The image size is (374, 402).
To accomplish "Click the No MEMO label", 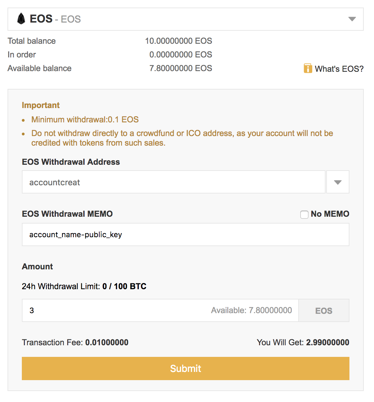I will click(x=330, y=214).
